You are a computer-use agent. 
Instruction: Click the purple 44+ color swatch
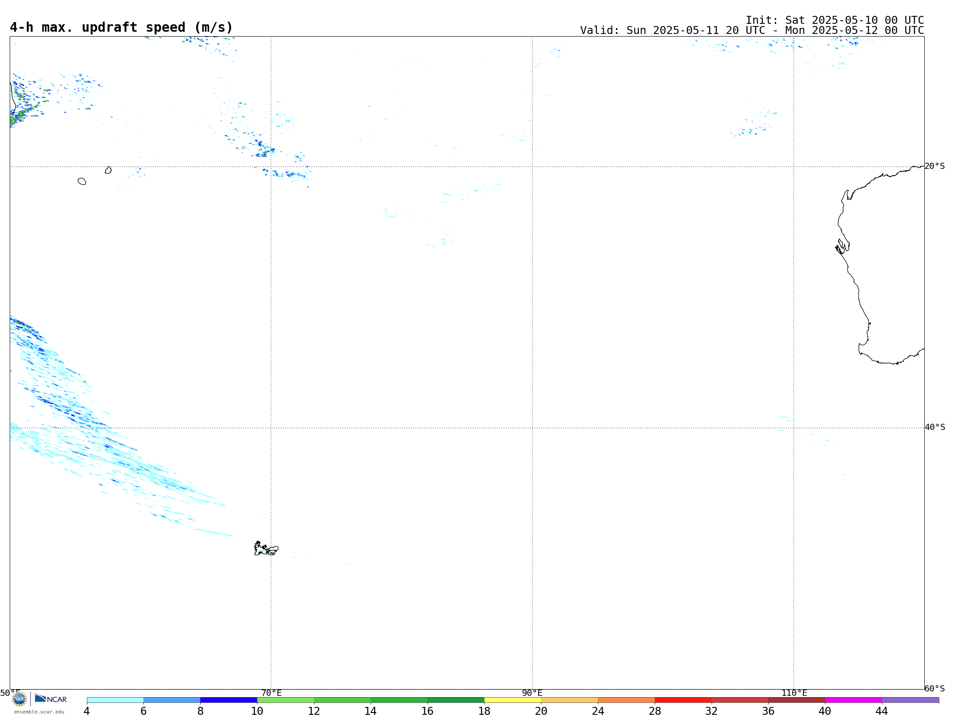click(x=910, y=700)
